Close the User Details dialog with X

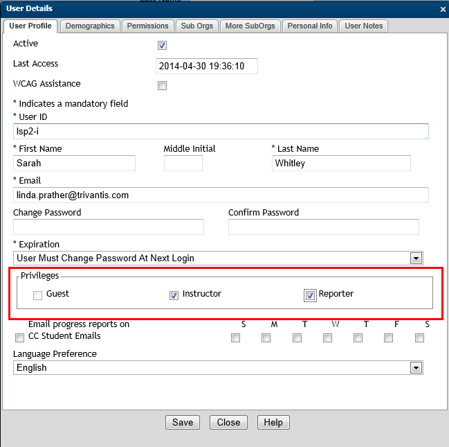point(443,9)
